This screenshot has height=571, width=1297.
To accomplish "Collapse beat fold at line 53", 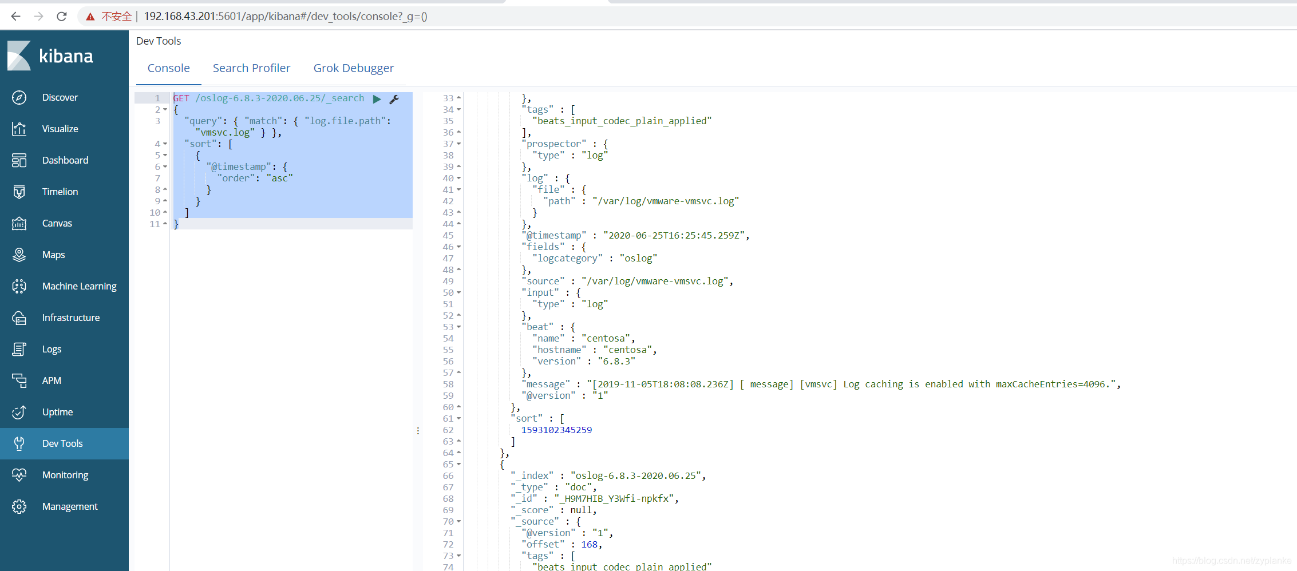I will pos(458,327).
